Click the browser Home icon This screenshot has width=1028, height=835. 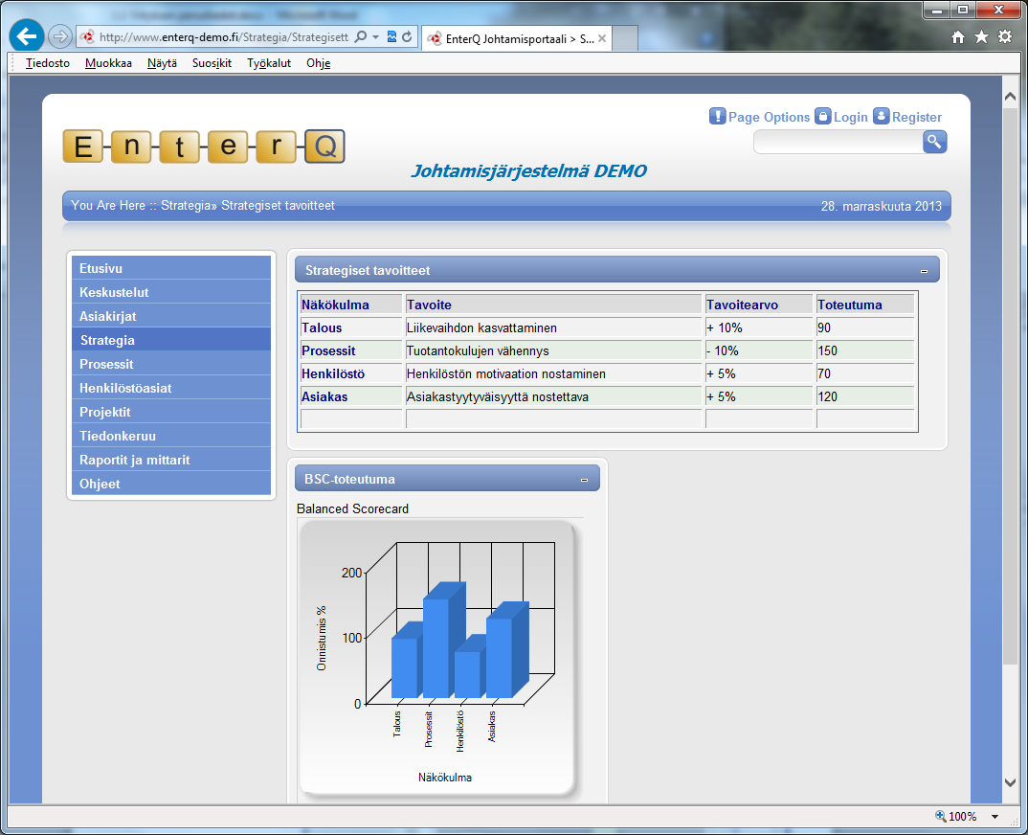click(x=958, y=37)
